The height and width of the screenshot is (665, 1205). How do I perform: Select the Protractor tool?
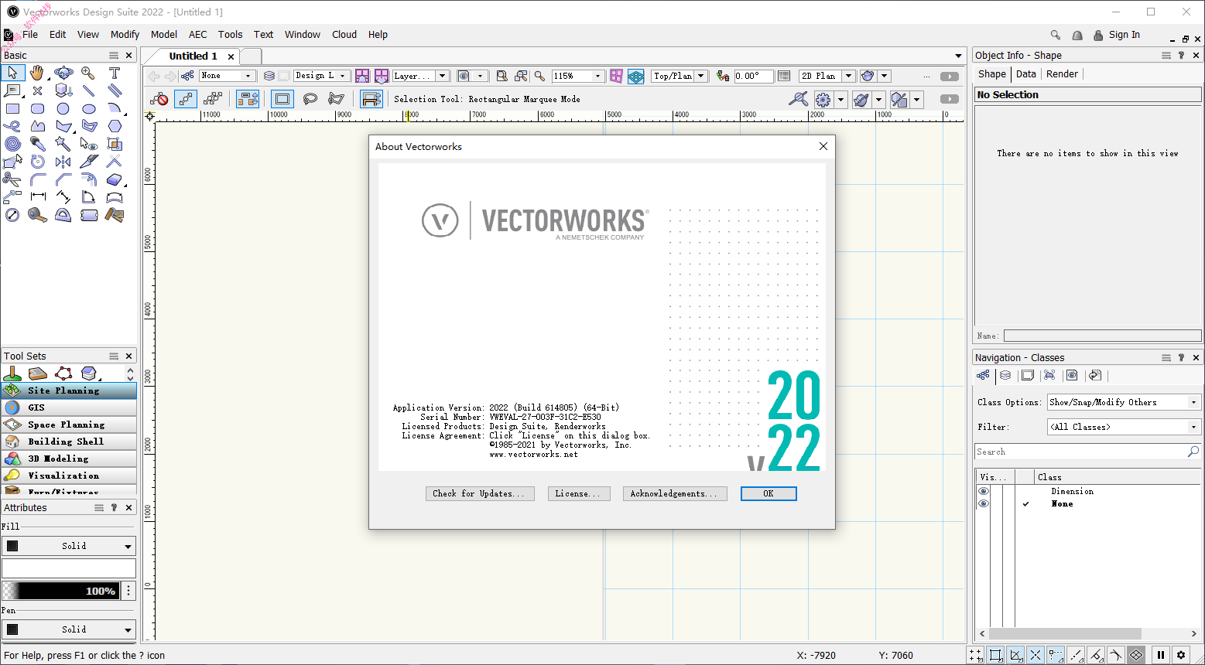click(63, 215)
